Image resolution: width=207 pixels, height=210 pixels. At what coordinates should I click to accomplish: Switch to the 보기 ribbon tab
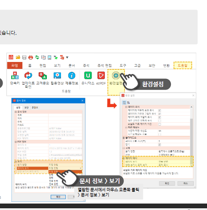tap(57, 65)
